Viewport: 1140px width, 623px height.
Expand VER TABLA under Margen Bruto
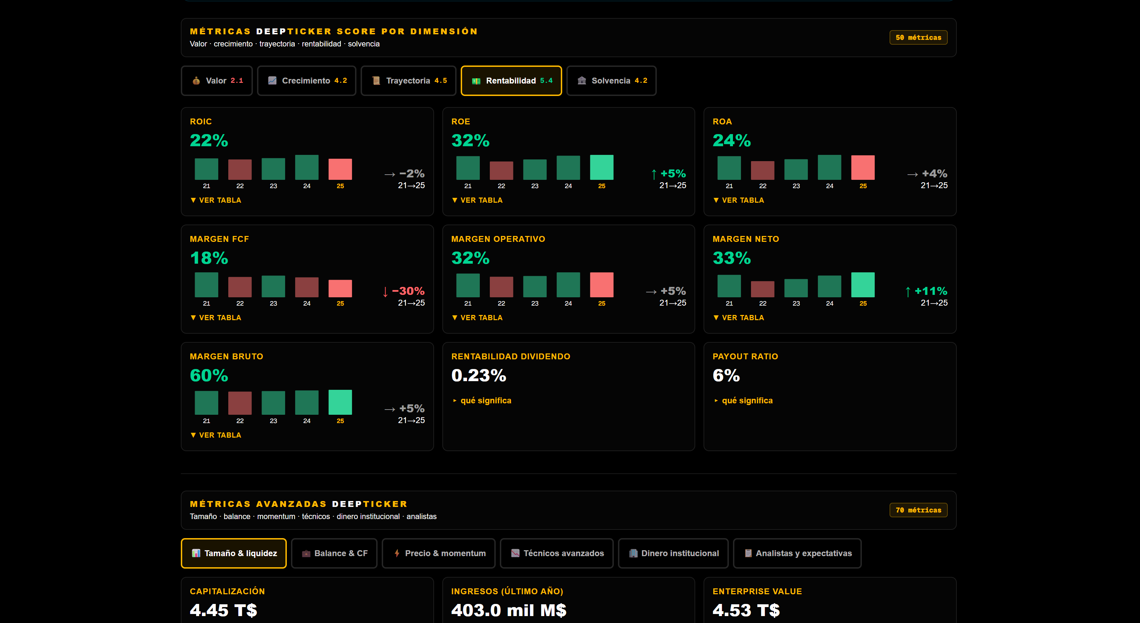pyautogui.click(x=215, y=435)
